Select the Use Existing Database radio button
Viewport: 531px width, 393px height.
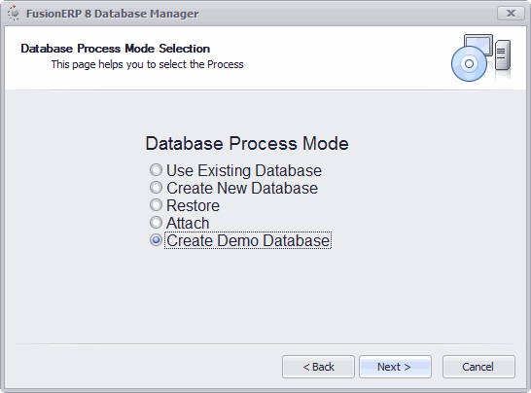pyautogui.click(x=156, y=170)
